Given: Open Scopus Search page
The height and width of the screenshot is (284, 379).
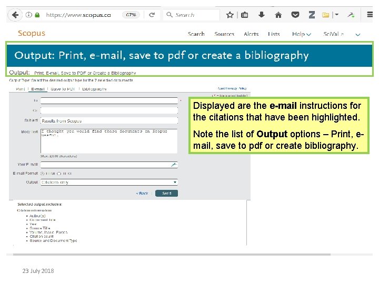Looking at the screenshot, I should click(196, 34).
